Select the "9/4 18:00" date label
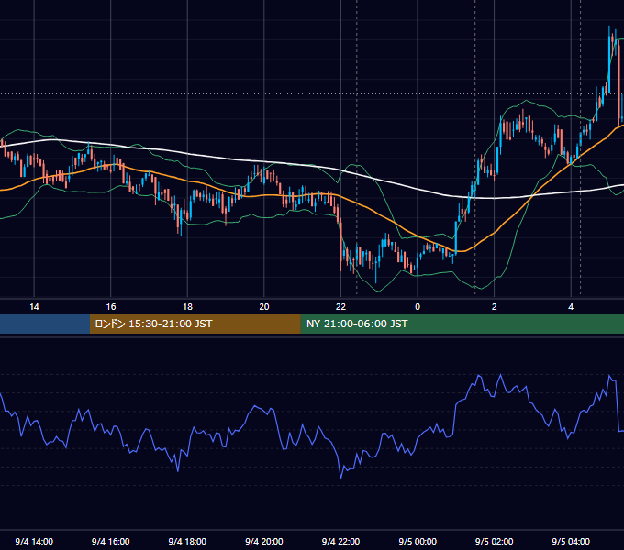Viewport: 624px width, 550px height. tap(187, 541)
